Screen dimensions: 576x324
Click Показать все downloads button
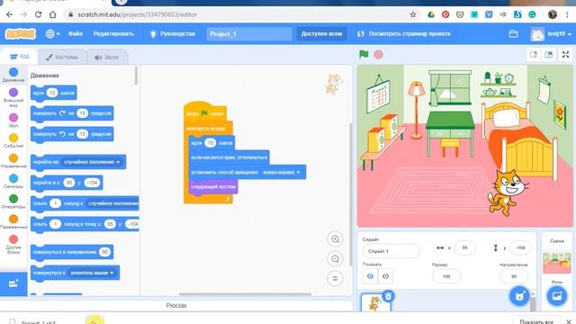tap(536, 322)
